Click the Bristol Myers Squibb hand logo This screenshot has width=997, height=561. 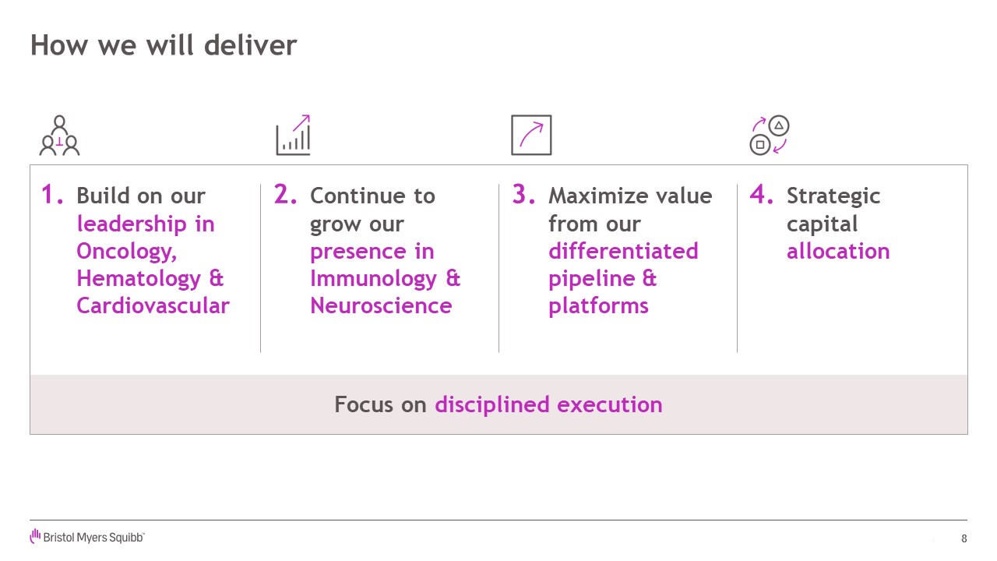35,536
